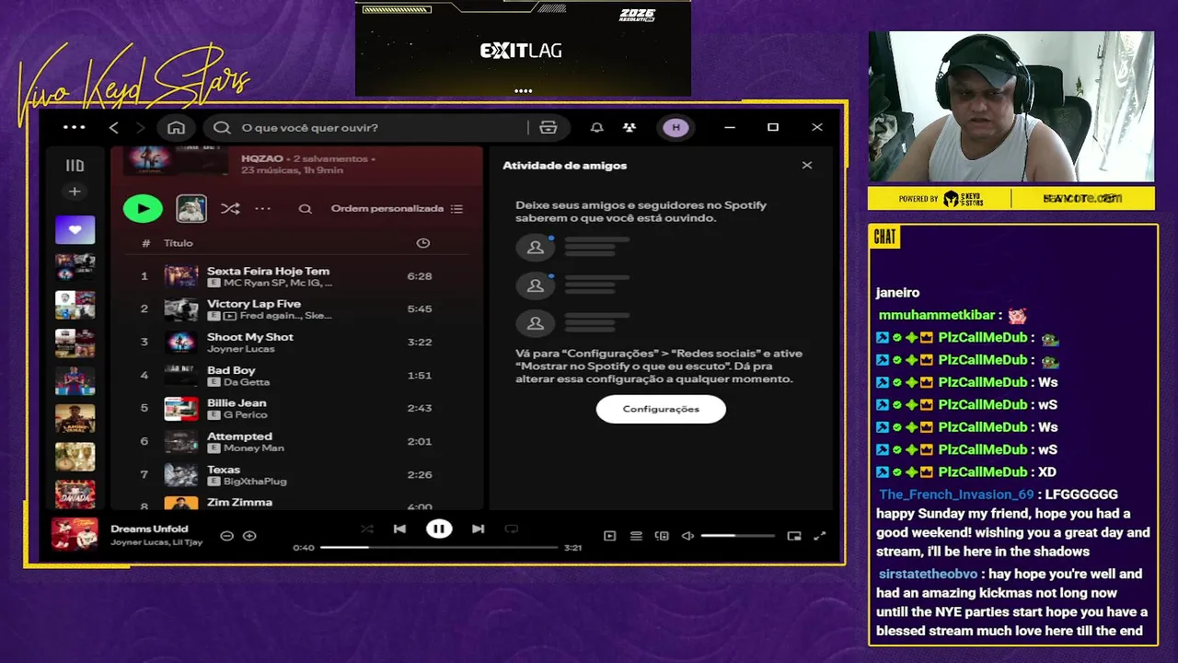Minimize the Spotify window
The height and width of the screenshot is (663, 1178).
click(730, 127)
